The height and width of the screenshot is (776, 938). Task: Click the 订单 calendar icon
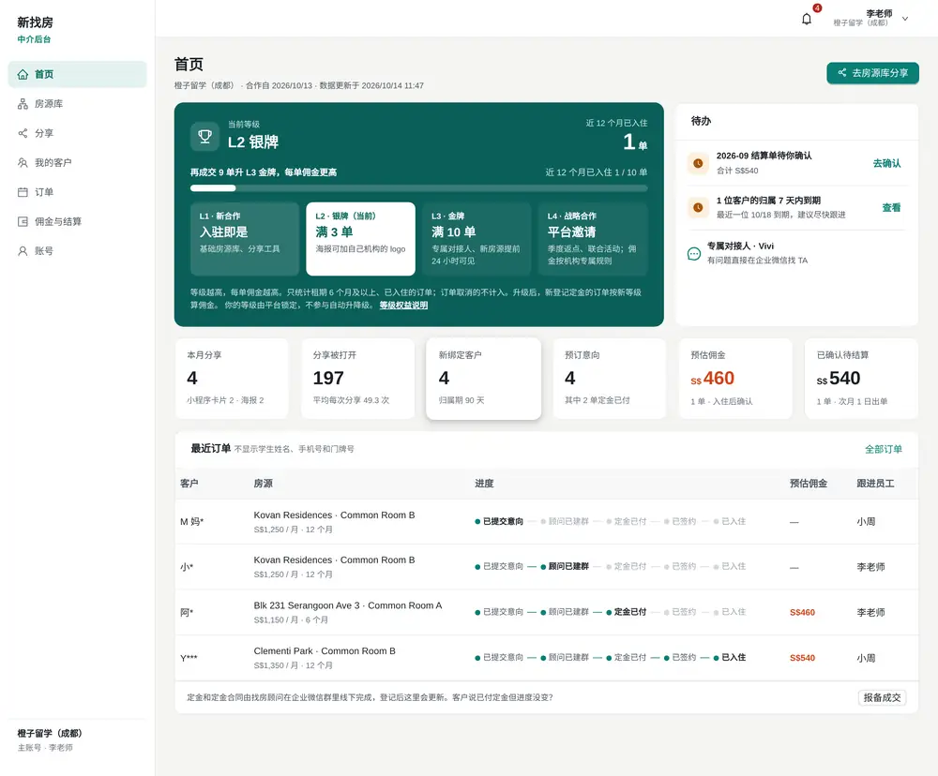coord(23,192)
